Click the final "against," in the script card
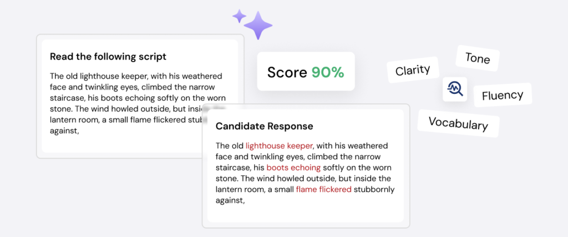The image size is (568, 237). [64, 131]
